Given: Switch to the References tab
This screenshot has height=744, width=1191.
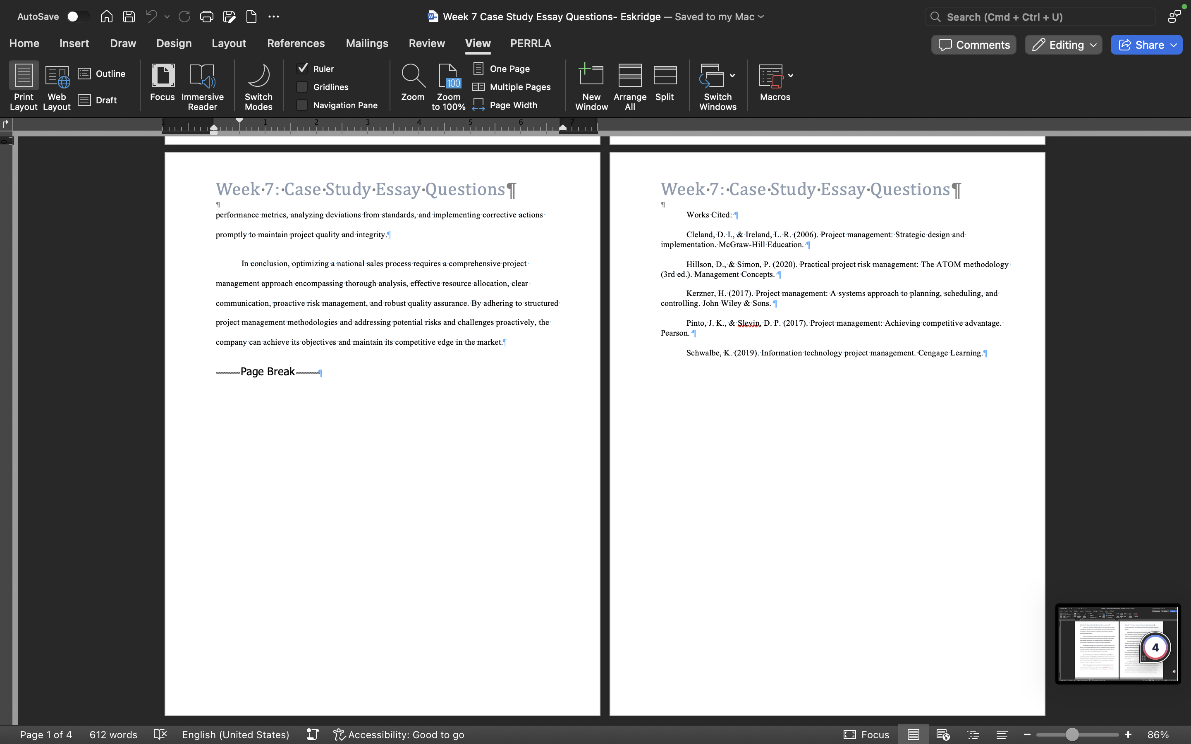Looking at the screenshot, I should click(296, 43).
